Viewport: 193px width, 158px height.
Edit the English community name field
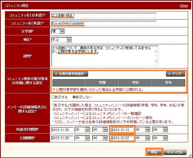coord(104,23)
